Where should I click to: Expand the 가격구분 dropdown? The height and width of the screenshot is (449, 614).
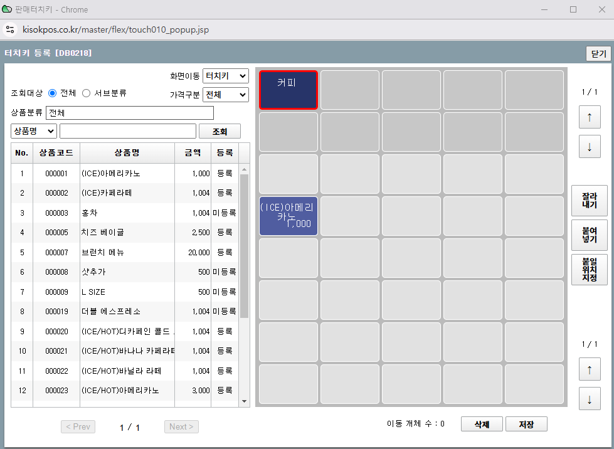226,95
